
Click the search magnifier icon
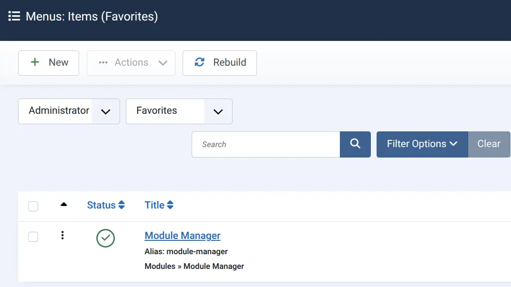pos(355,144)
